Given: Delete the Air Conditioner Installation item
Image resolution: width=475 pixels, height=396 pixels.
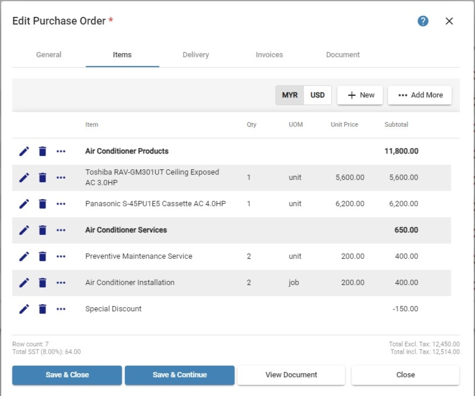Looking at the screenshot, I should [43, 282].
